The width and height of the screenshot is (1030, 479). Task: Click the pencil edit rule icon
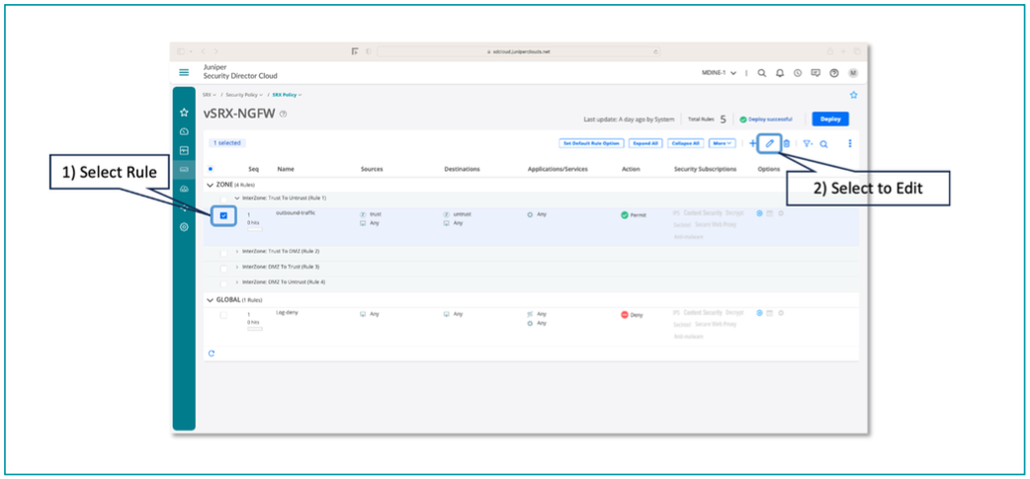[770, 143]
